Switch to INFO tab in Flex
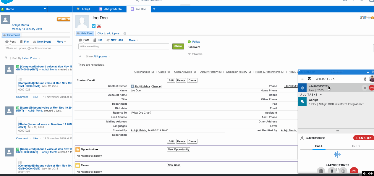 [356, 146]
